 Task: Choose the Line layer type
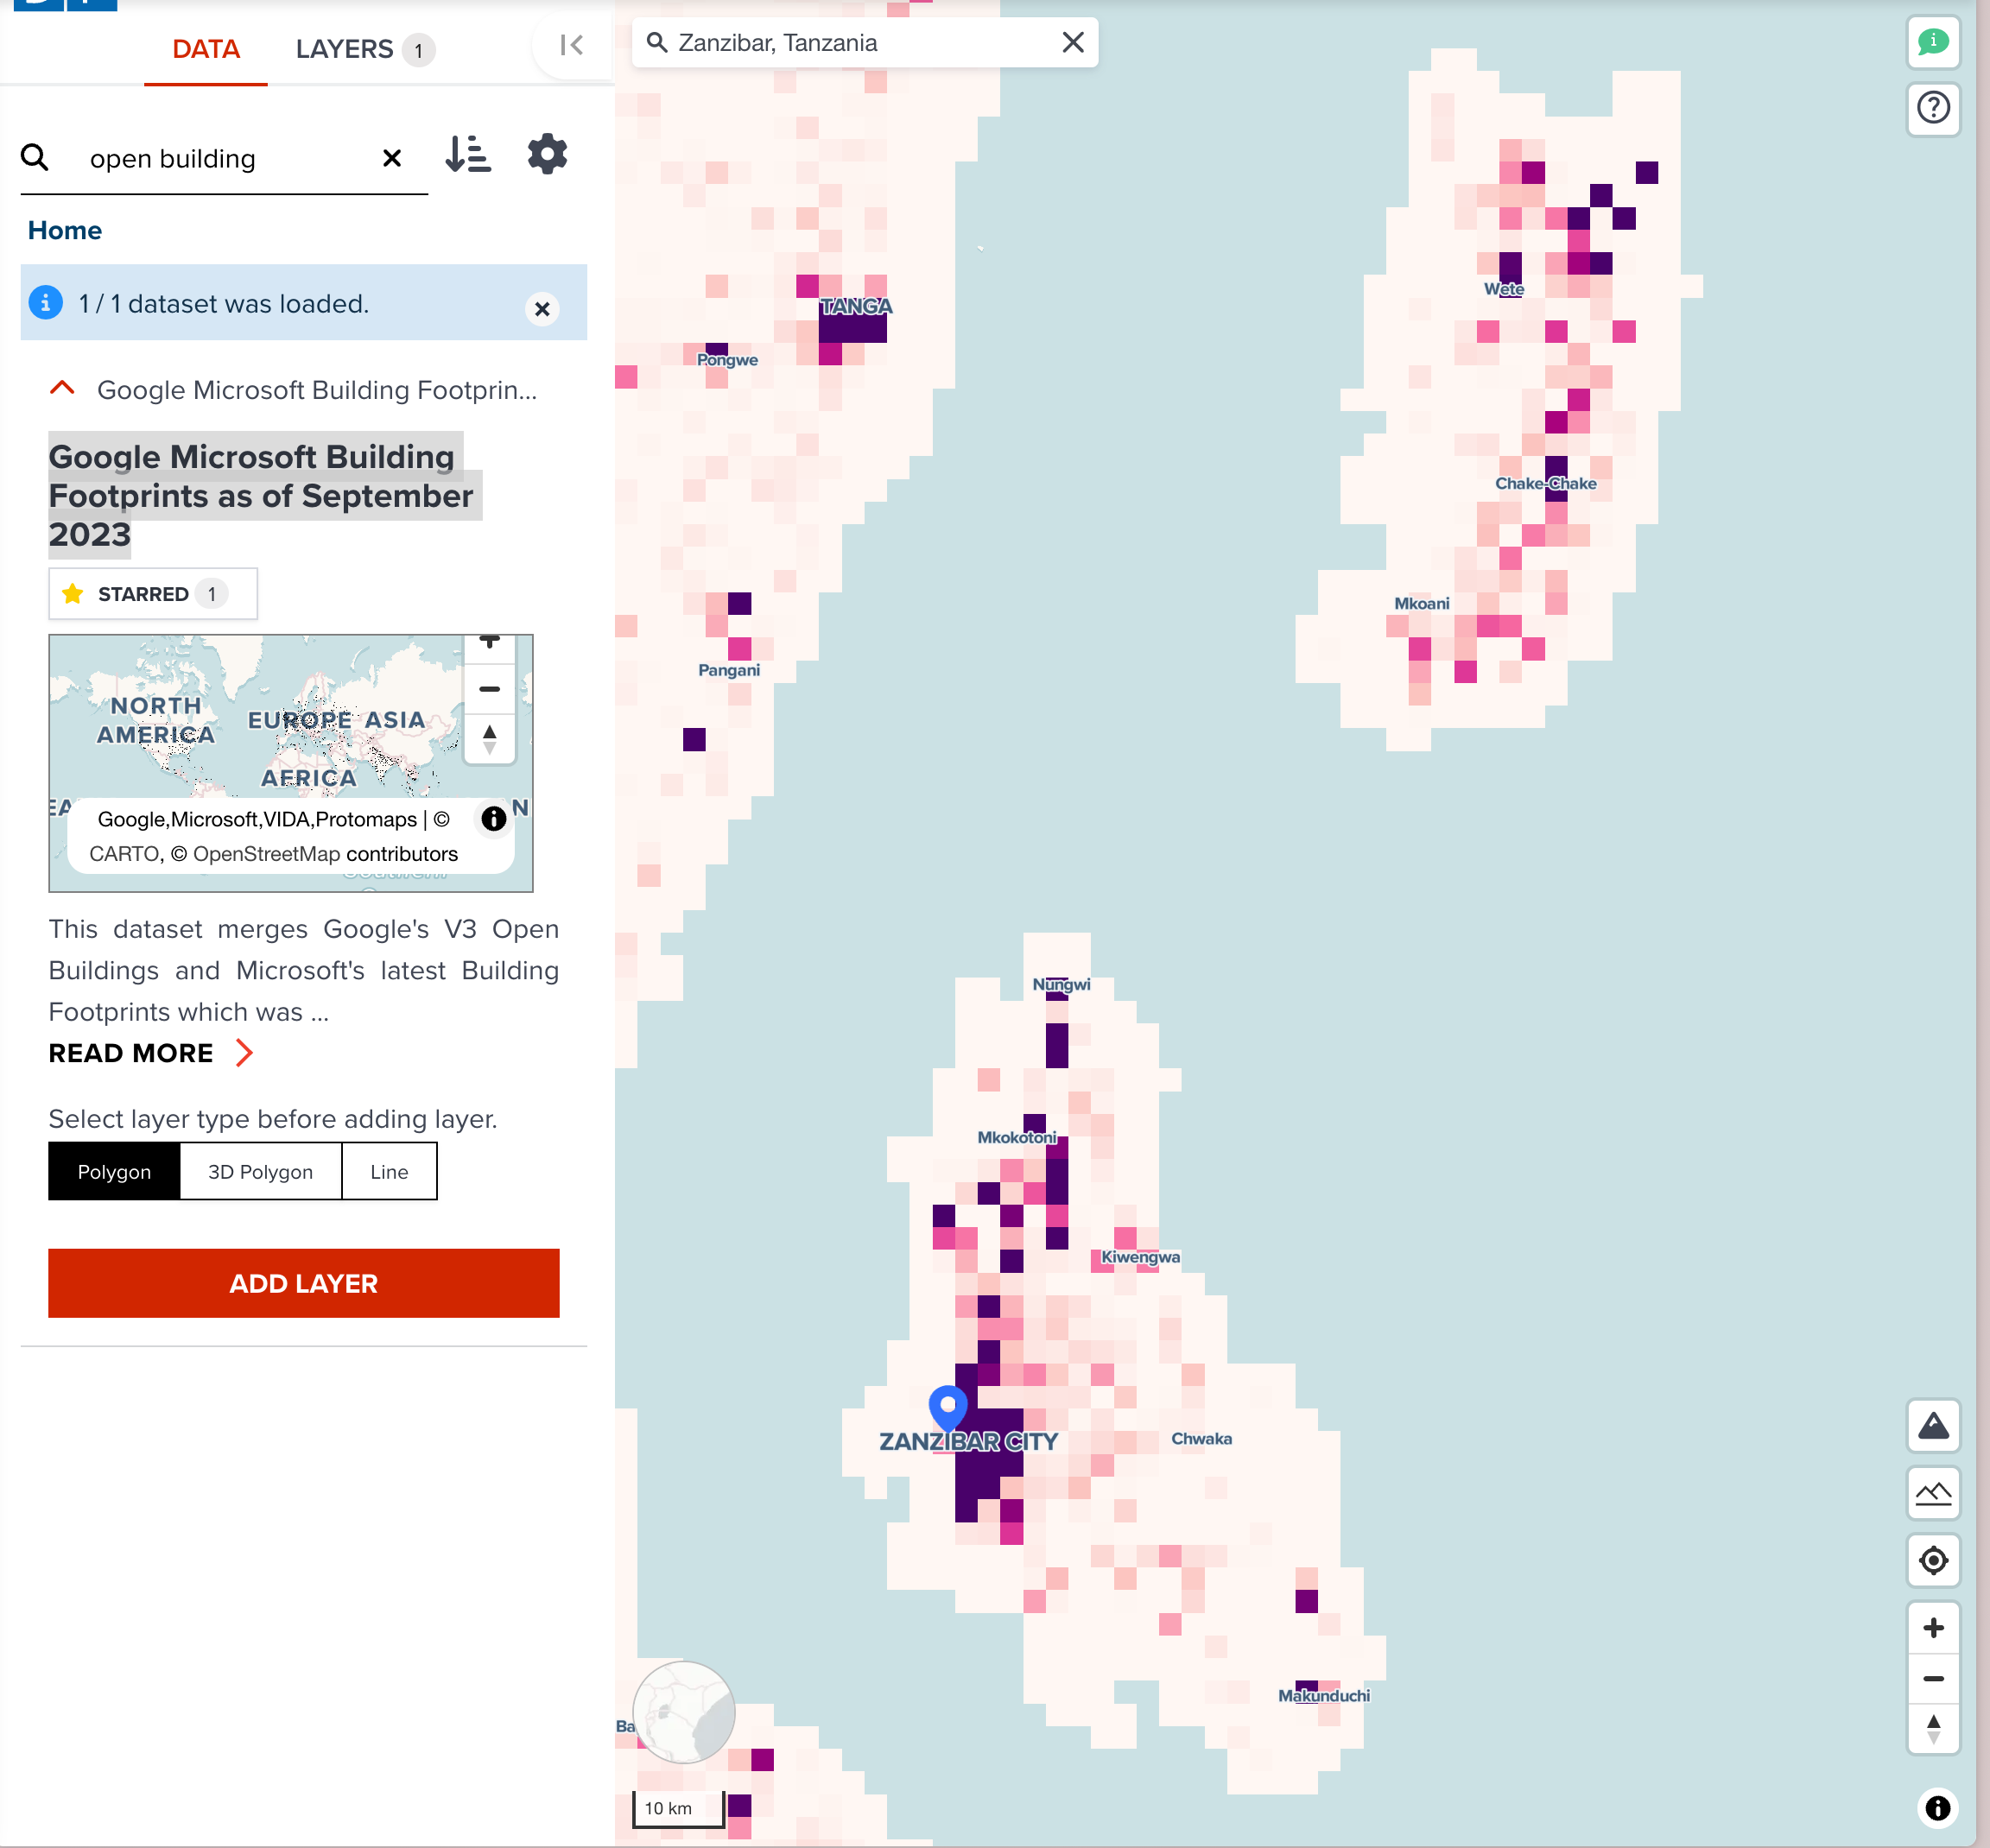point(389,1171)
